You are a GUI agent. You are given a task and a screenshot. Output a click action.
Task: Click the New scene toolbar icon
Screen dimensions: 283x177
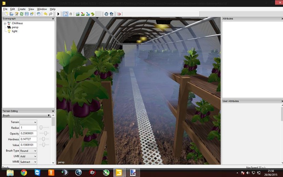pos(6,14)
